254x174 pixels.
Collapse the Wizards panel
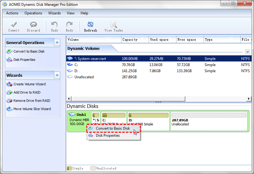(57, 75)
